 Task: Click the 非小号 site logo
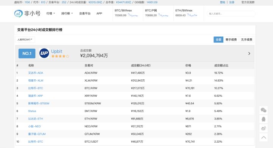(x=27, y=13)
